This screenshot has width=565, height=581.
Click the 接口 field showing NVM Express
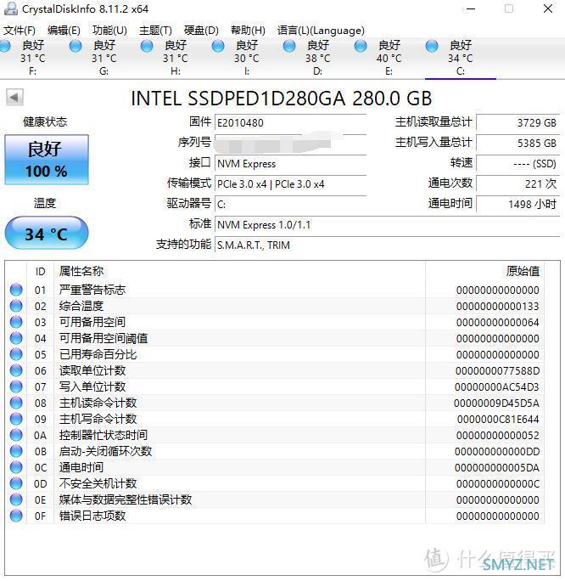tap(290, 163)
